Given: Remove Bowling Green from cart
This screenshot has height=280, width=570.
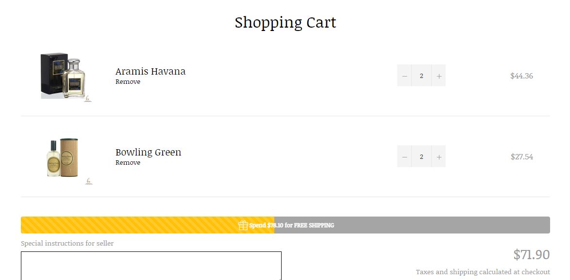Looking at the screenshot, I should (128, 163).
